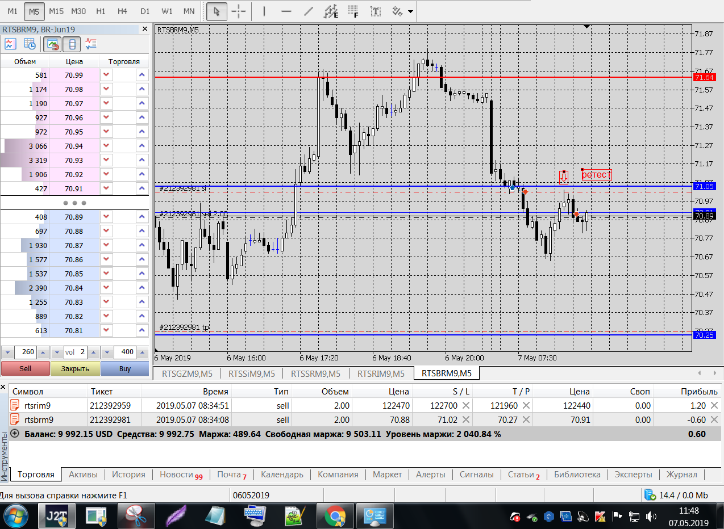Increase the take profit value 400
The height and width of the screenshot is (529, 724).
pos(143,352)
